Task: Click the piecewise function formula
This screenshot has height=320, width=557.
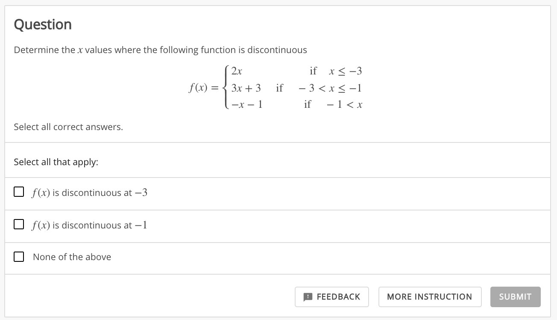Action: [x=276, y=88]
